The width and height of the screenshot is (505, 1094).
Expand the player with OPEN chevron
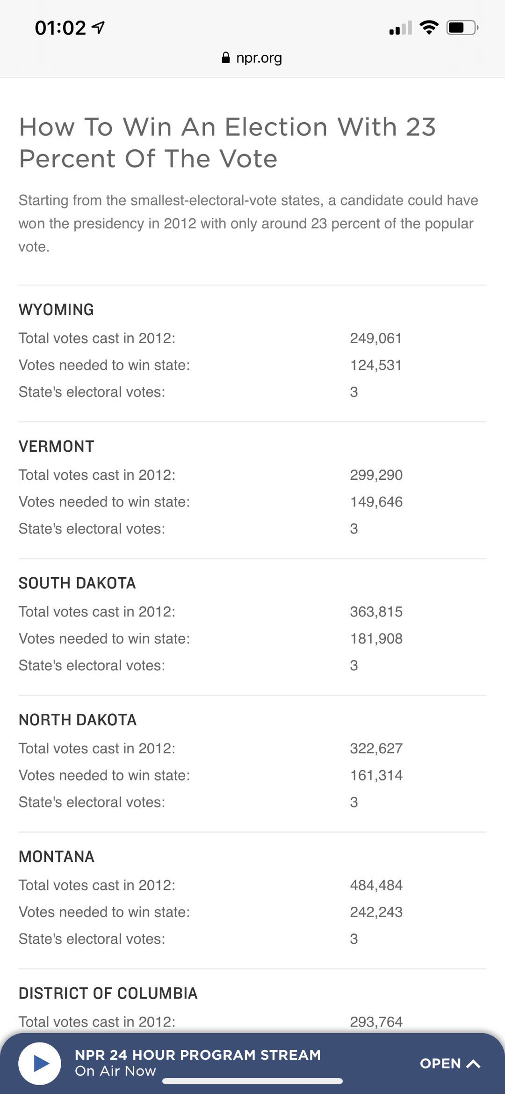(450, 1064)
